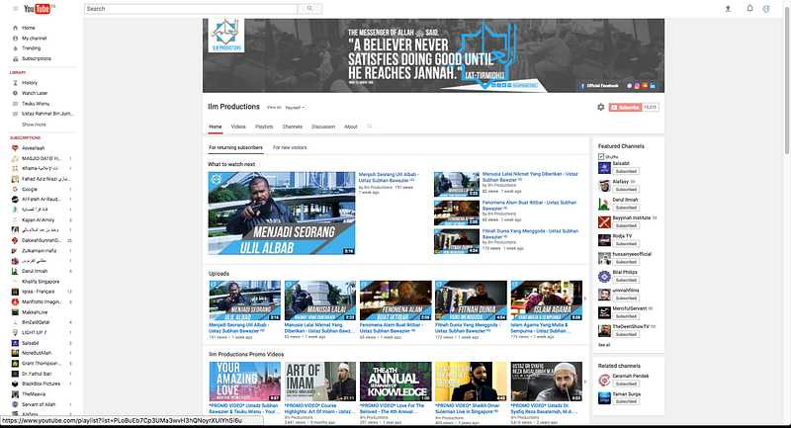This screenshot has height=428, width=791.
Task: Open the Ilm Productions channel logo
Action: tap(225, 36)
